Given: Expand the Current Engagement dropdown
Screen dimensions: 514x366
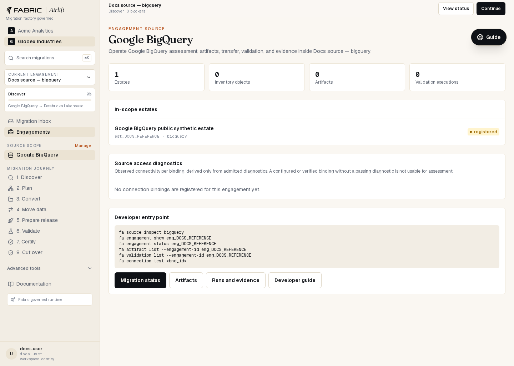Looking at the screenshot, I should tap(50, 77).
